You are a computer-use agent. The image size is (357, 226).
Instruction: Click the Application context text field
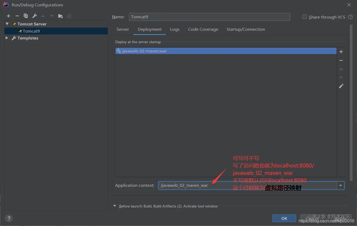click(247, 185)
